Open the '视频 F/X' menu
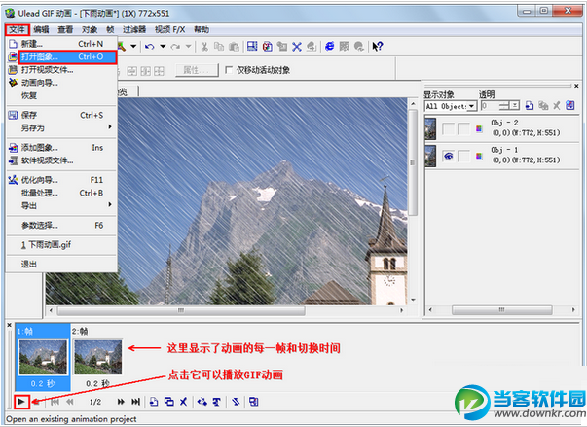Screen dimensions: 587x427 click(170, 29)
